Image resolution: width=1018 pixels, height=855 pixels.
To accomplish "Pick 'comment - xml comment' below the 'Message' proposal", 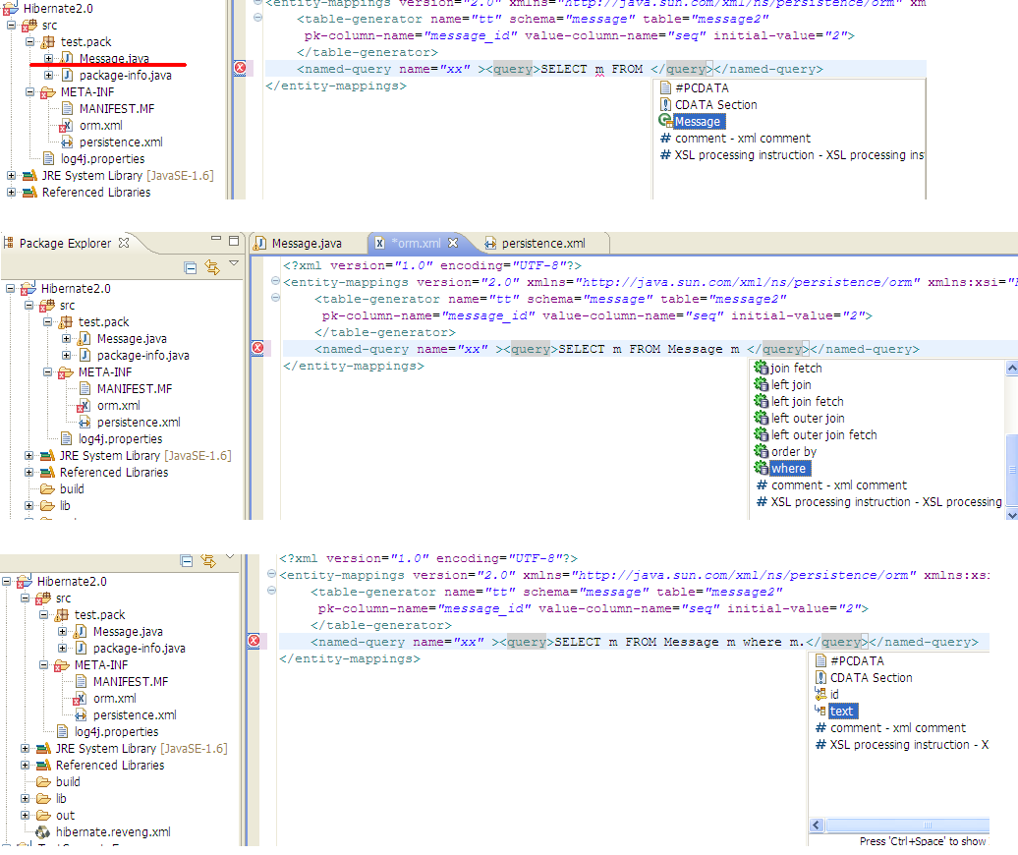I will coord(736,139).
